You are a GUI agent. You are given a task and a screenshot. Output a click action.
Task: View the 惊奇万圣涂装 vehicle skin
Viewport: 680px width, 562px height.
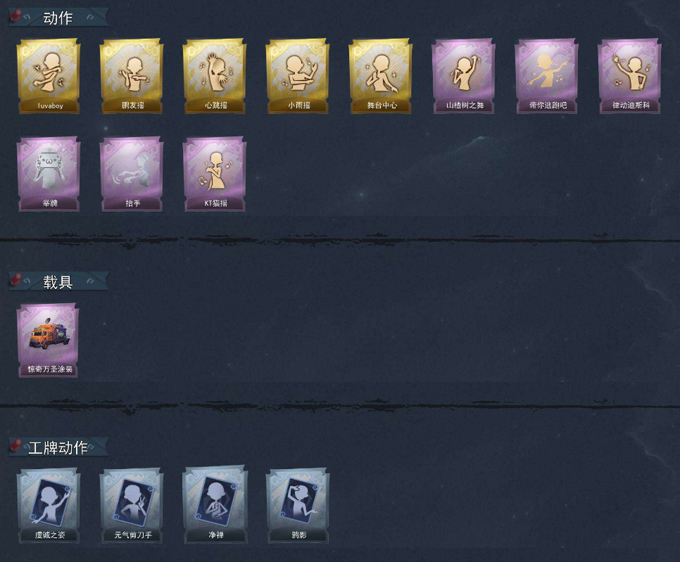48,340
